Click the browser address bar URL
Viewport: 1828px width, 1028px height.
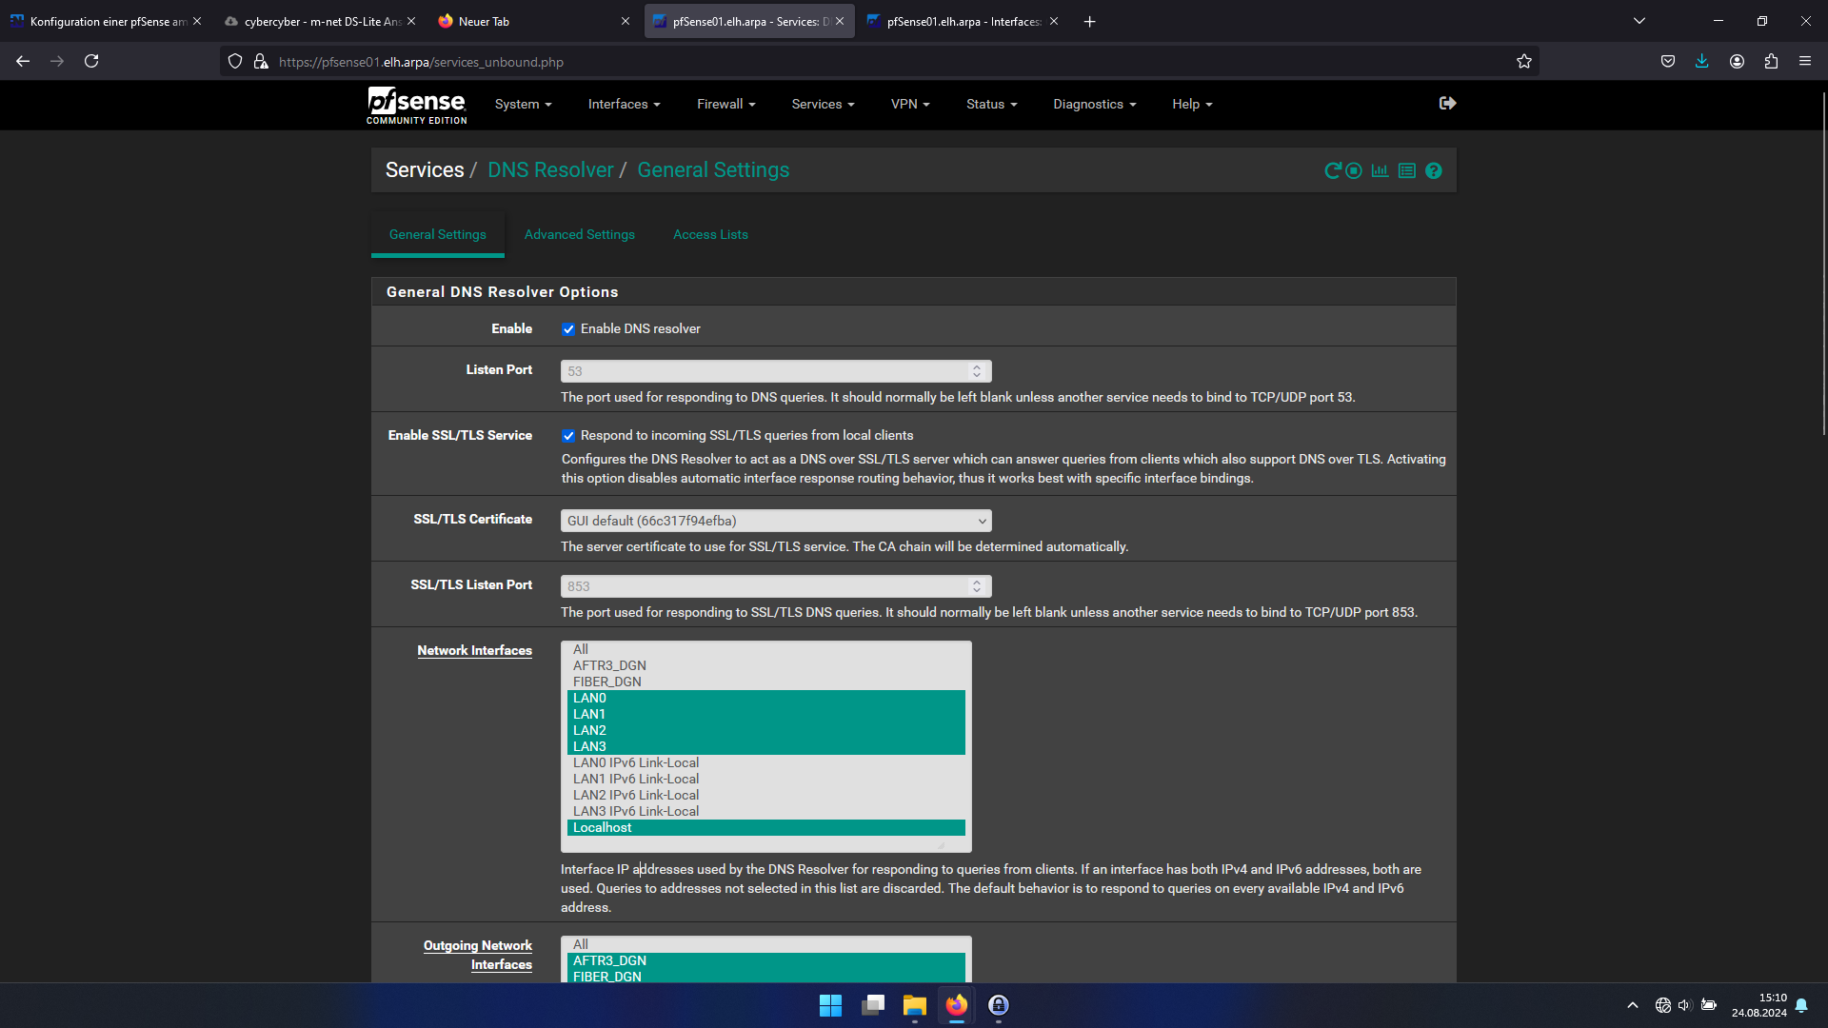(421, 62)
